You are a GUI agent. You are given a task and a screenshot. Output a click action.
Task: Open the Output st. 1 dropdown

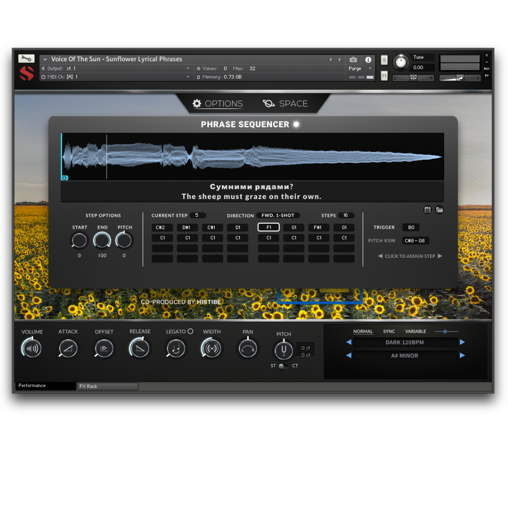click(115, 69)
